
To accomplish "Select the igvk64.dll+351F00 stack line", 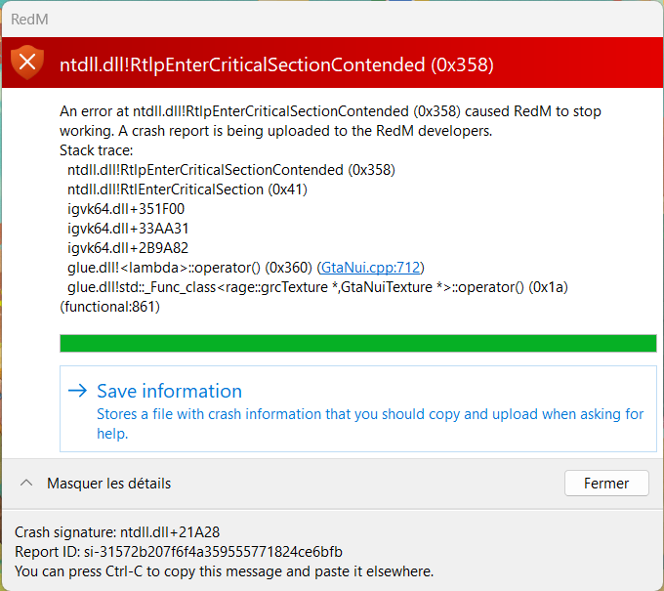I will [x=126, y=209].
